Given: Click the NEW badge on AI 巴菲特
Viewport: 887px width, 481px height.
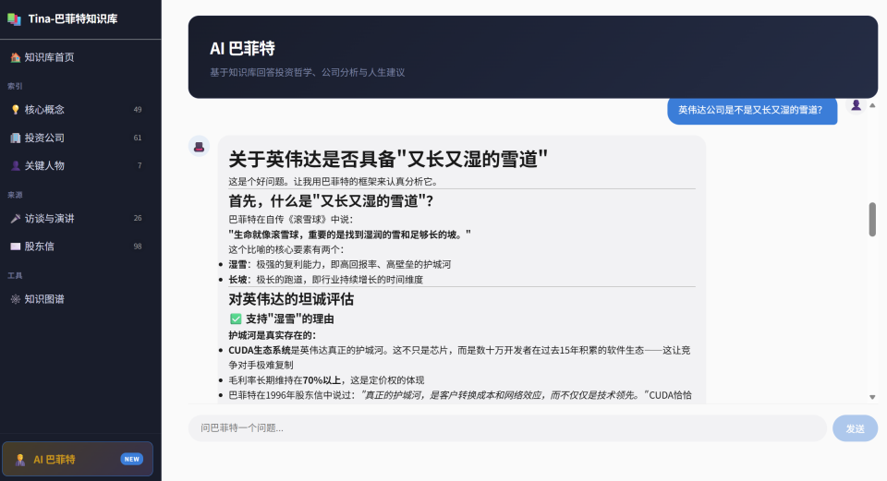Looking at the screenshot, I should tap(132, 459).
